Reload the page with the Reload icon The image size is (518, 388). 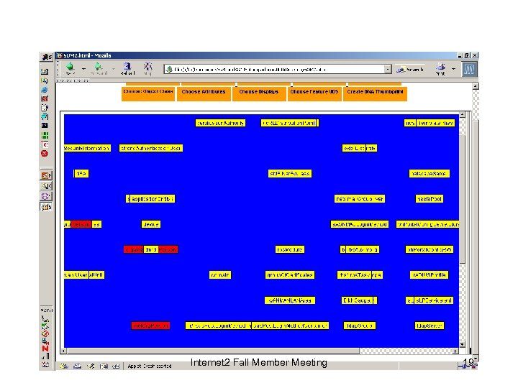click(127, 67)
